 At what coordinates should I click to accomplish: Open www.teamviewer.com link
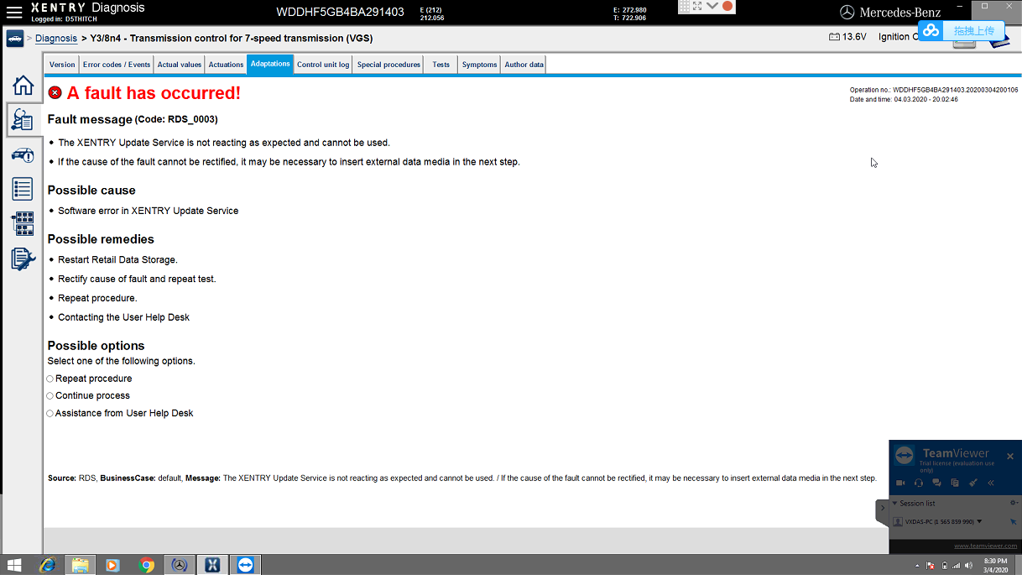point(985,546)
